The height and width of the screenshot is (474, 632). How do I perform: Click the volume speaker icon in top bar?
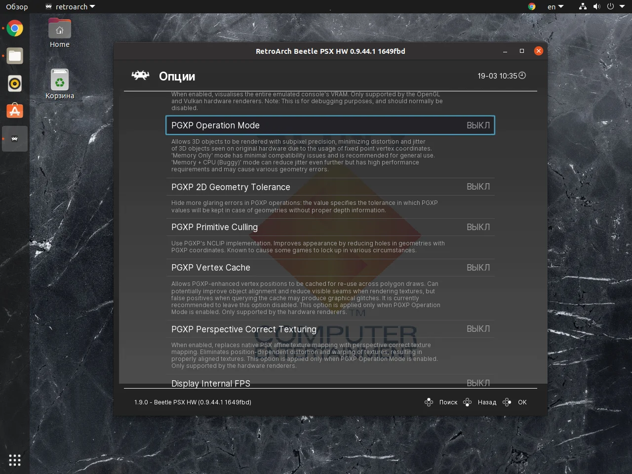coord(596,6)
